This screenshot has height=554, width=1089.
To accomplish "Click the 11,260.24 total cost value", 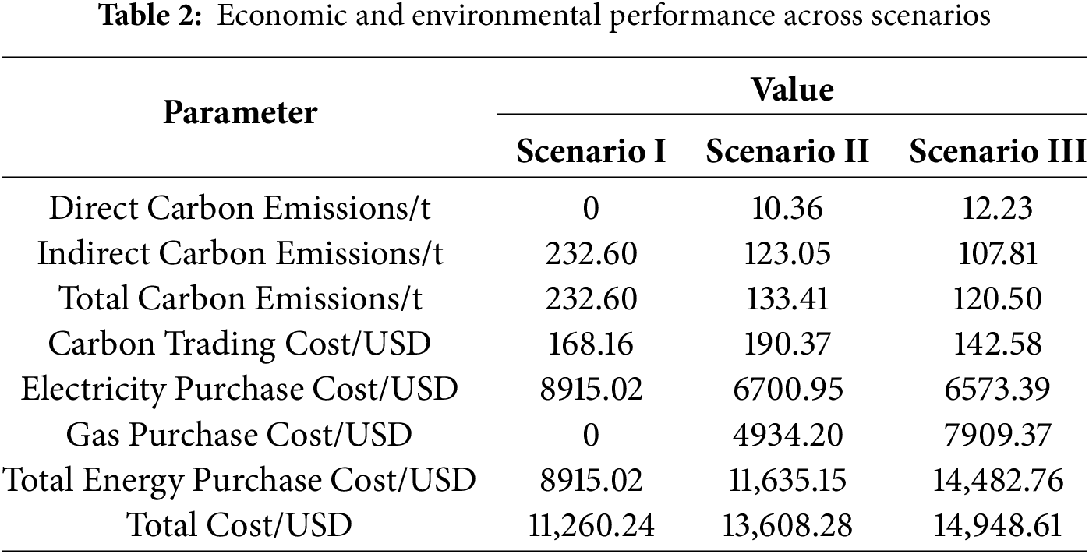I will tap(591, 525).
